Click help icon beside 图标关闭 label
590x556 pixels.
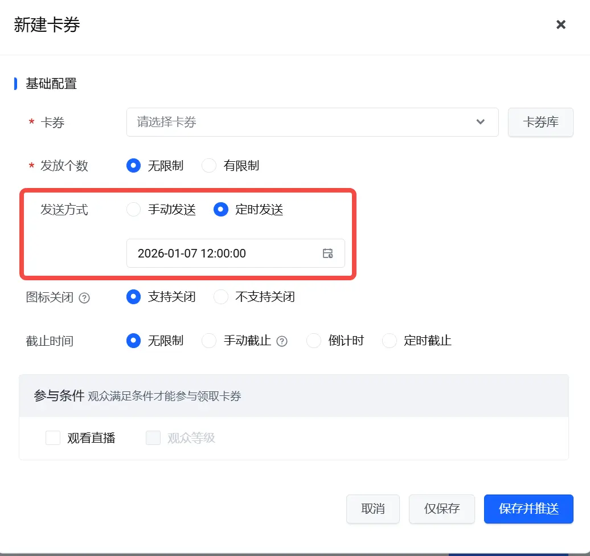pos(84,298)
